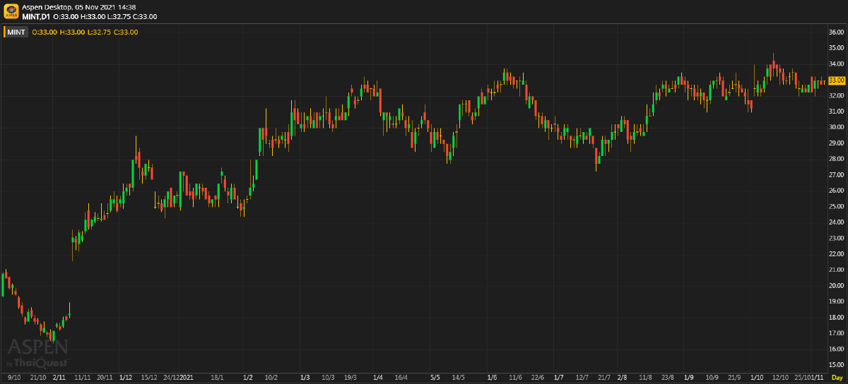The height and width of the screenshot is (384, 848).
Task: Click the 35.00 price axis label
Action: 837,48
